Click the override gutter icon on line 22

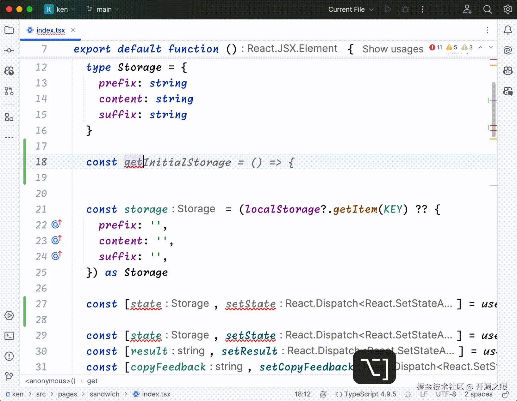(57, 224)
